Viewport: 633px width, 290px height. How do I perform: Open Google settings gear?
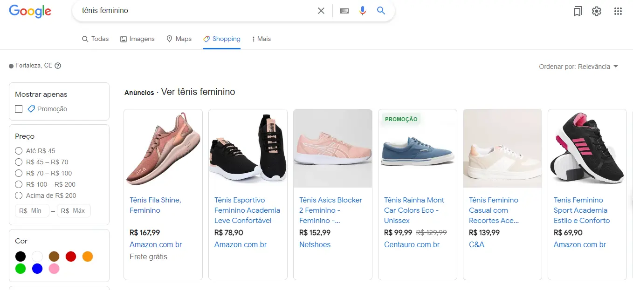(x=597, y=12)
